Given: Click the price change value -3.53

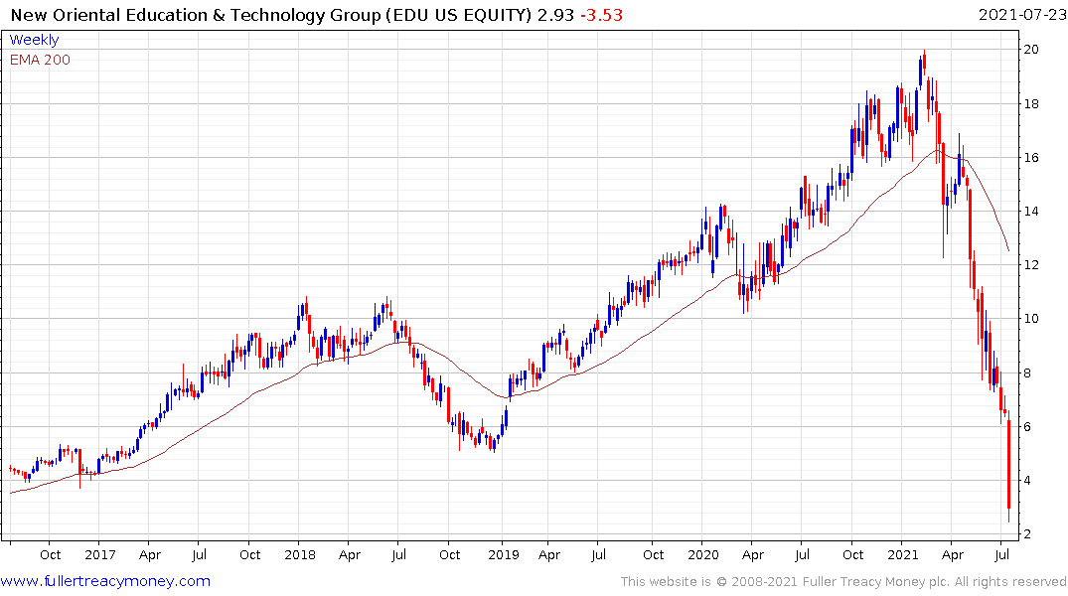Looking at the screenshot, I should tap(601, 15).
